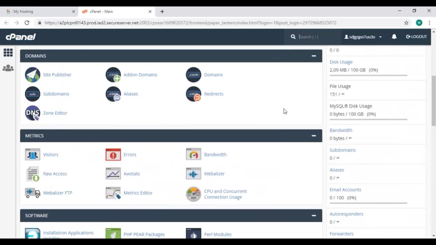Click the Disk Usage progress bar
The height and width of the screenshot is (245, 436).
point(368,75)
